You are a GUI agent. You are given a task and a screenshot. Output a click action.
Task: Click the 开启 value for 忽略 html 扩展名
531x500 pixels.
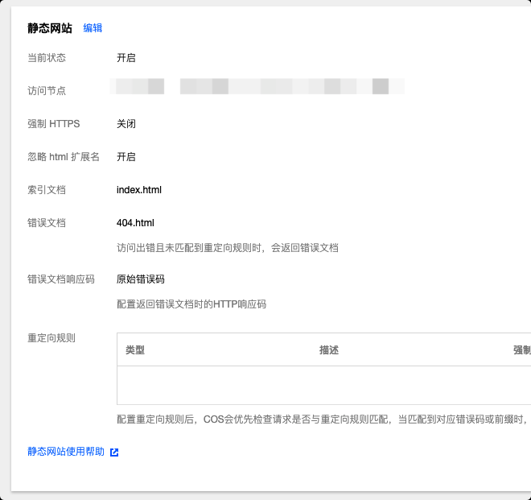pos(126,157)
